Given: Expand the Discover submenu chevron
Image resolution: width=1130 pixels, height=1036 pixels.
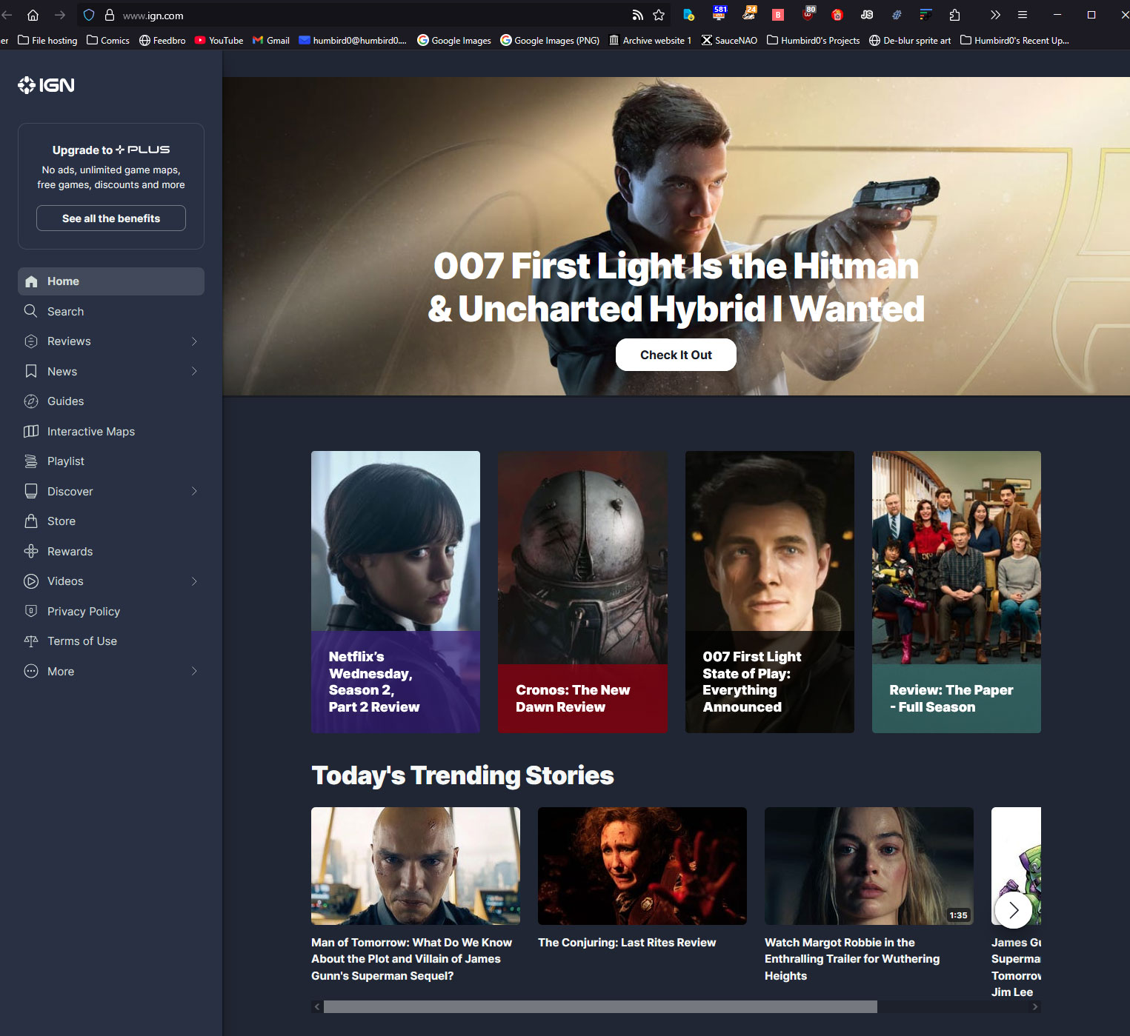Looking at the screenshot, I should [194, 491].
